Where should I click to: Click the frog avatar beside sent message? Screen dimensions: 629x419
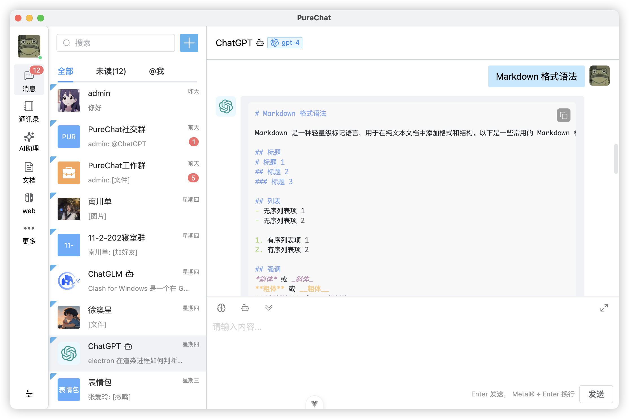[599, 76]
